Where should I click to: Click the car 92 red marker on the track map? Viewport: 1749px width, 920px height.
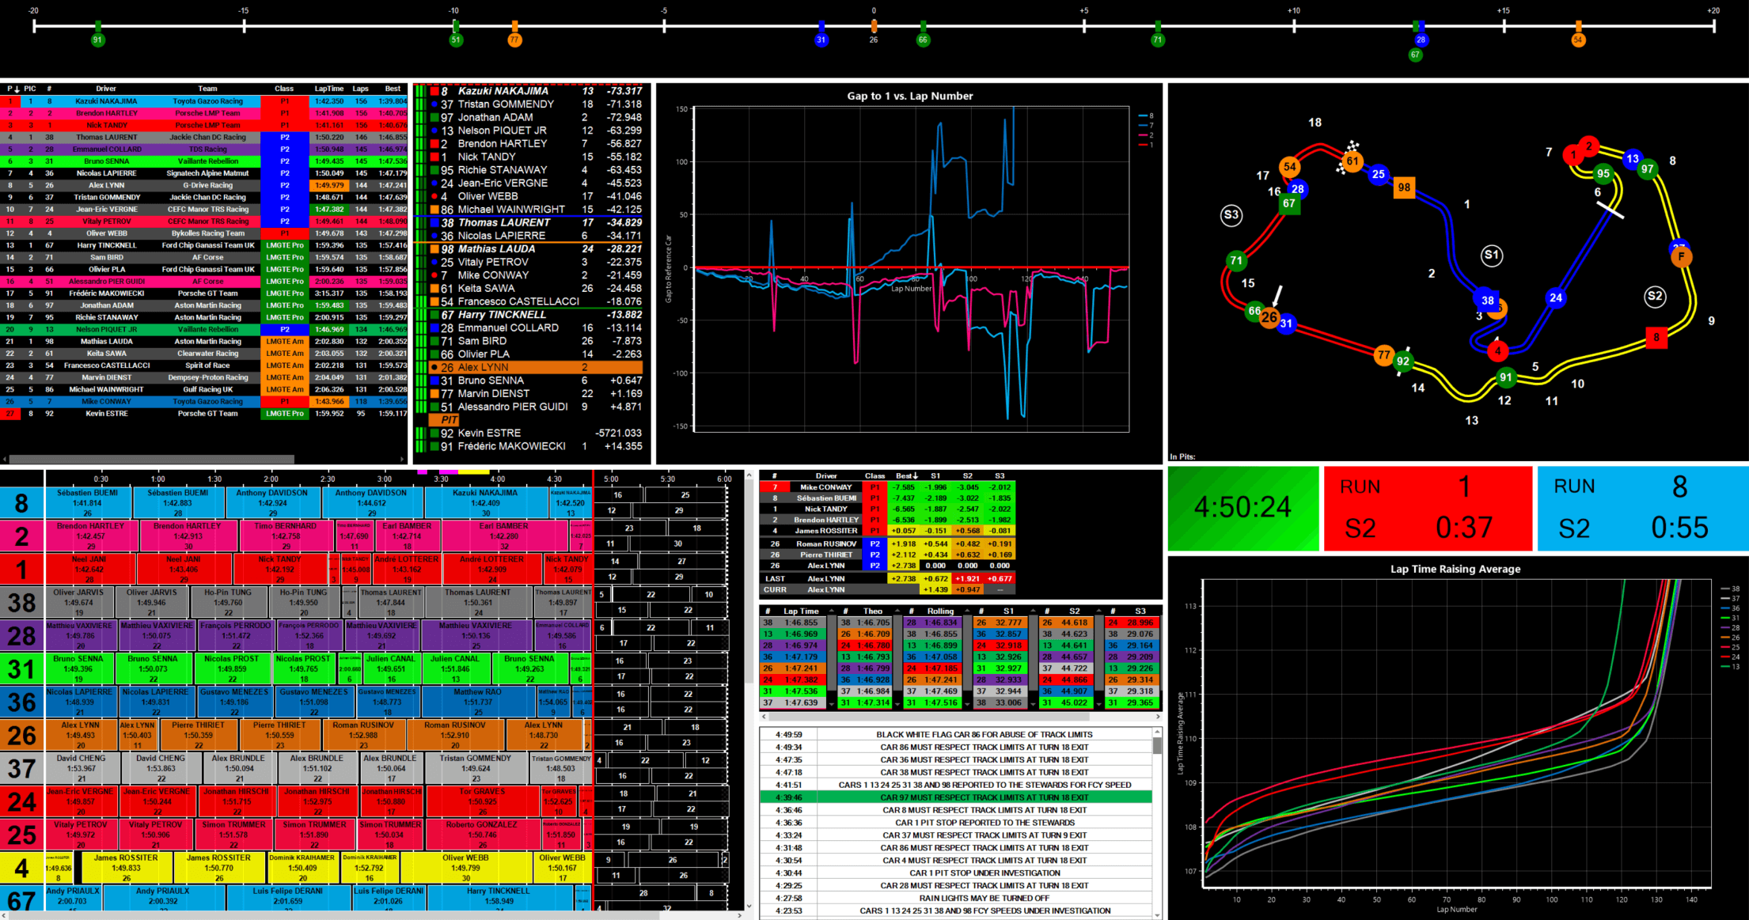[1404, 362]
